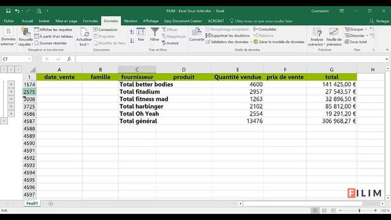This screenshot has height=220, width=391.
Task: Open Nouvelle requête
Action: [x=26, y=37]
